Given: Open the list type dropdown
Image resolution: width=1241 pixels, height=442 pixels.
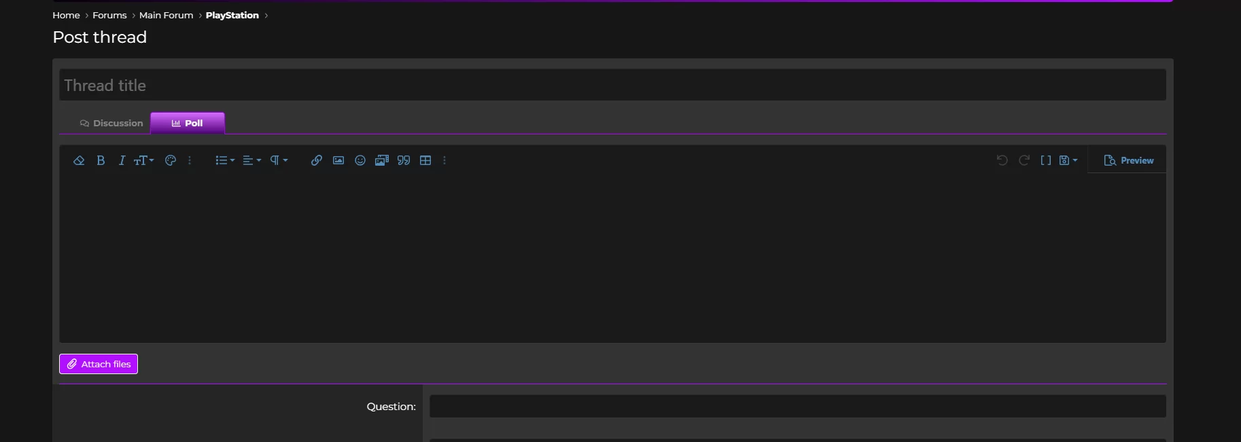Looking at the screenshot, I should tap(225, 160).
